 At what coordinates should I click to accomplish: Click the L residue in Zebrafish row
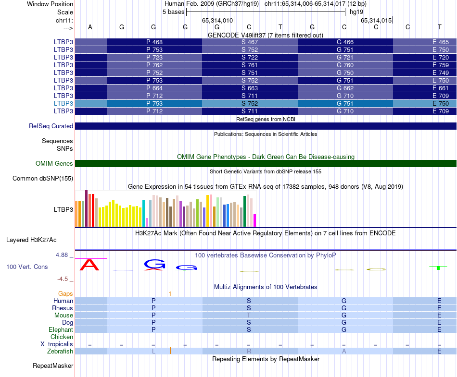[x=153, y=352]
